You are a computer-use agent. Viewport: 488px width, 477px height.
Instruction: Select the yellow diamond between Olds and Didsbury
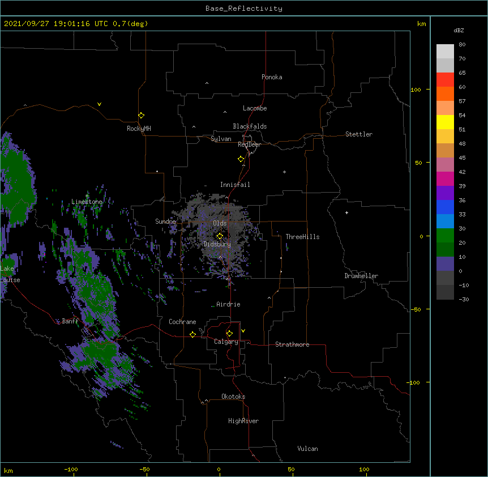[x=220, y=236]
